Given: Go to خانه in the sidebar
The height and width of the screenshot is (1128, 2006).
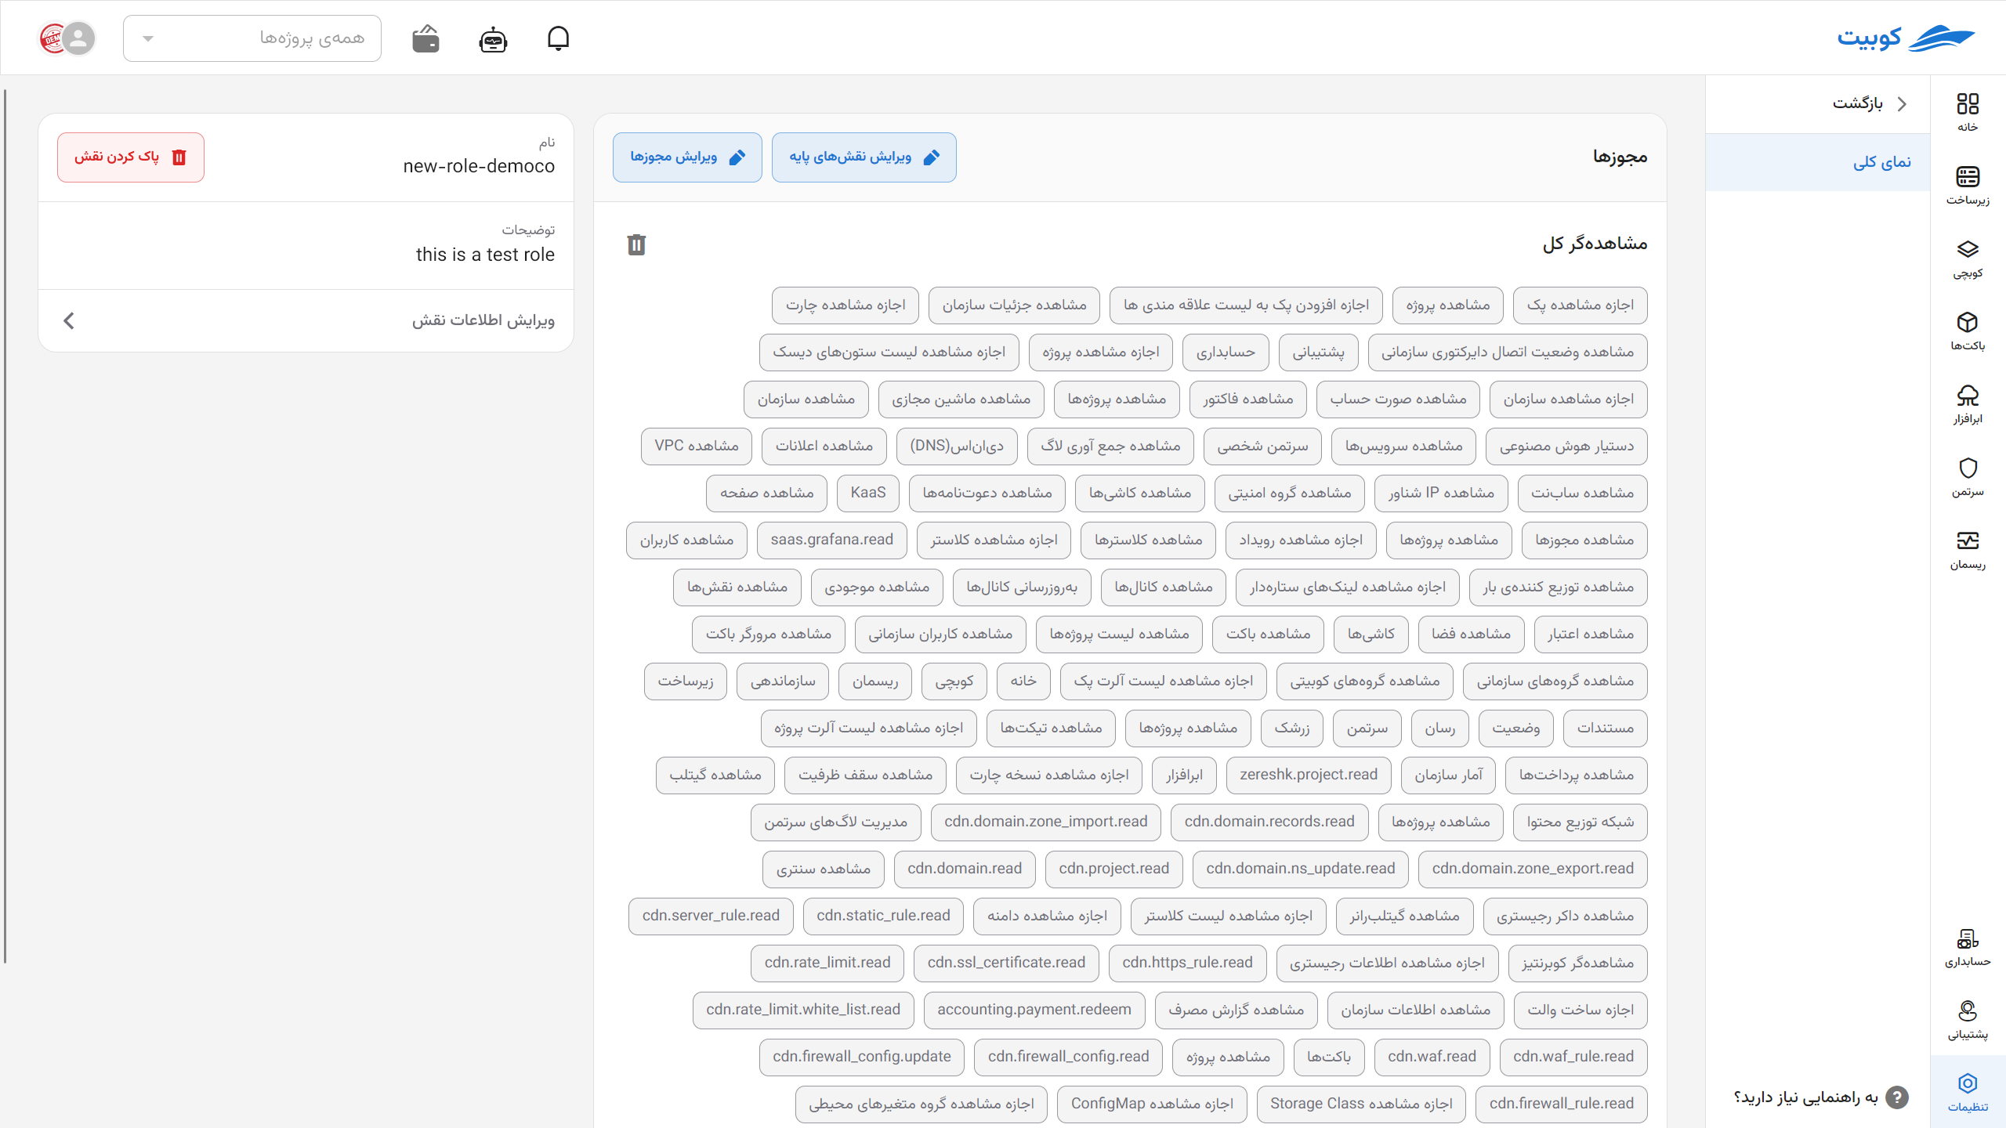Looking at the screenshot, I should (1968, 112).
